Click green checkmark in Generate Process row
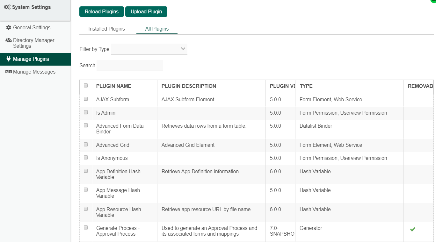 (x=412, y=229)
